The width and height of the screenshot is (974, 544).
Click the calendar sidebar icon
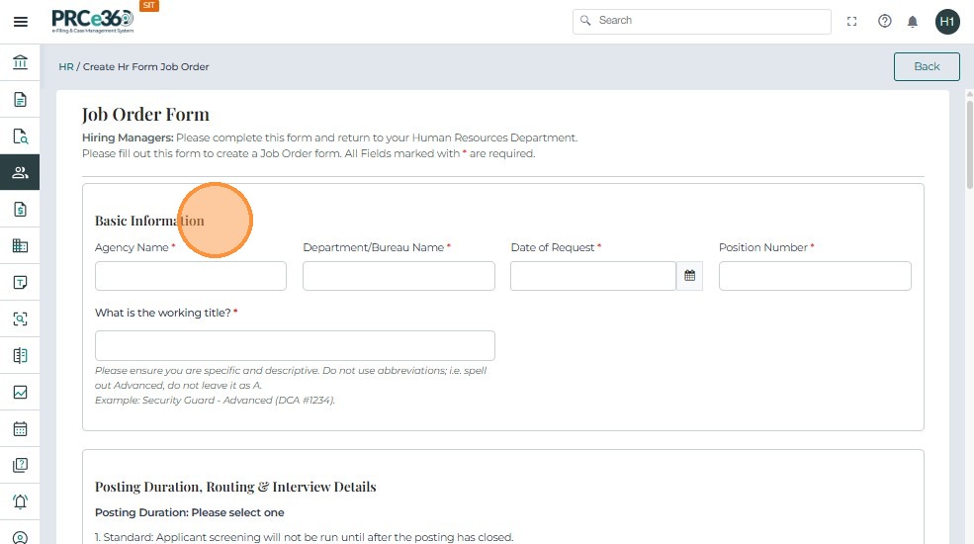click(x=20, y=429)
